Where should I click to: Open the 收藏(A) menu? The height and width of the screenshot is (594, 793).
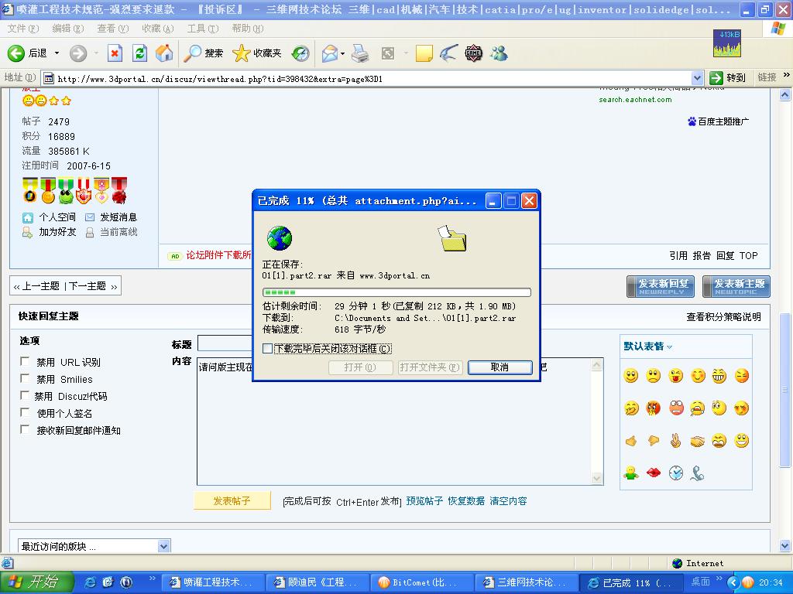158,29
